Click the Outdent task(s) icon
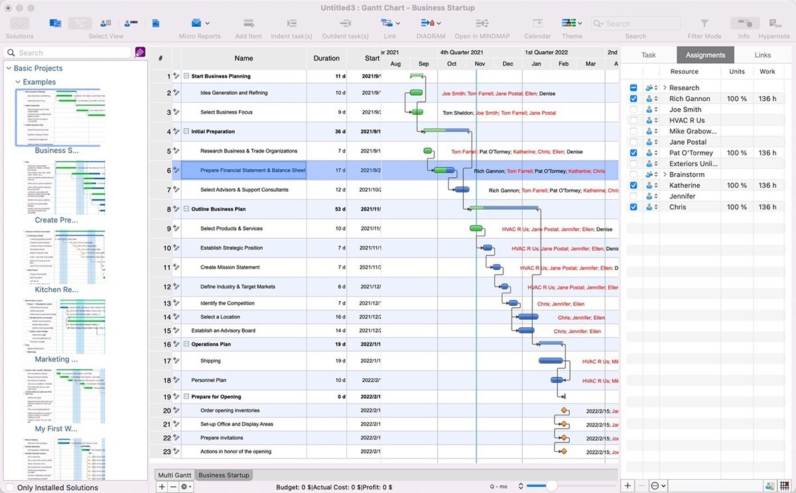 pos(345,22)
